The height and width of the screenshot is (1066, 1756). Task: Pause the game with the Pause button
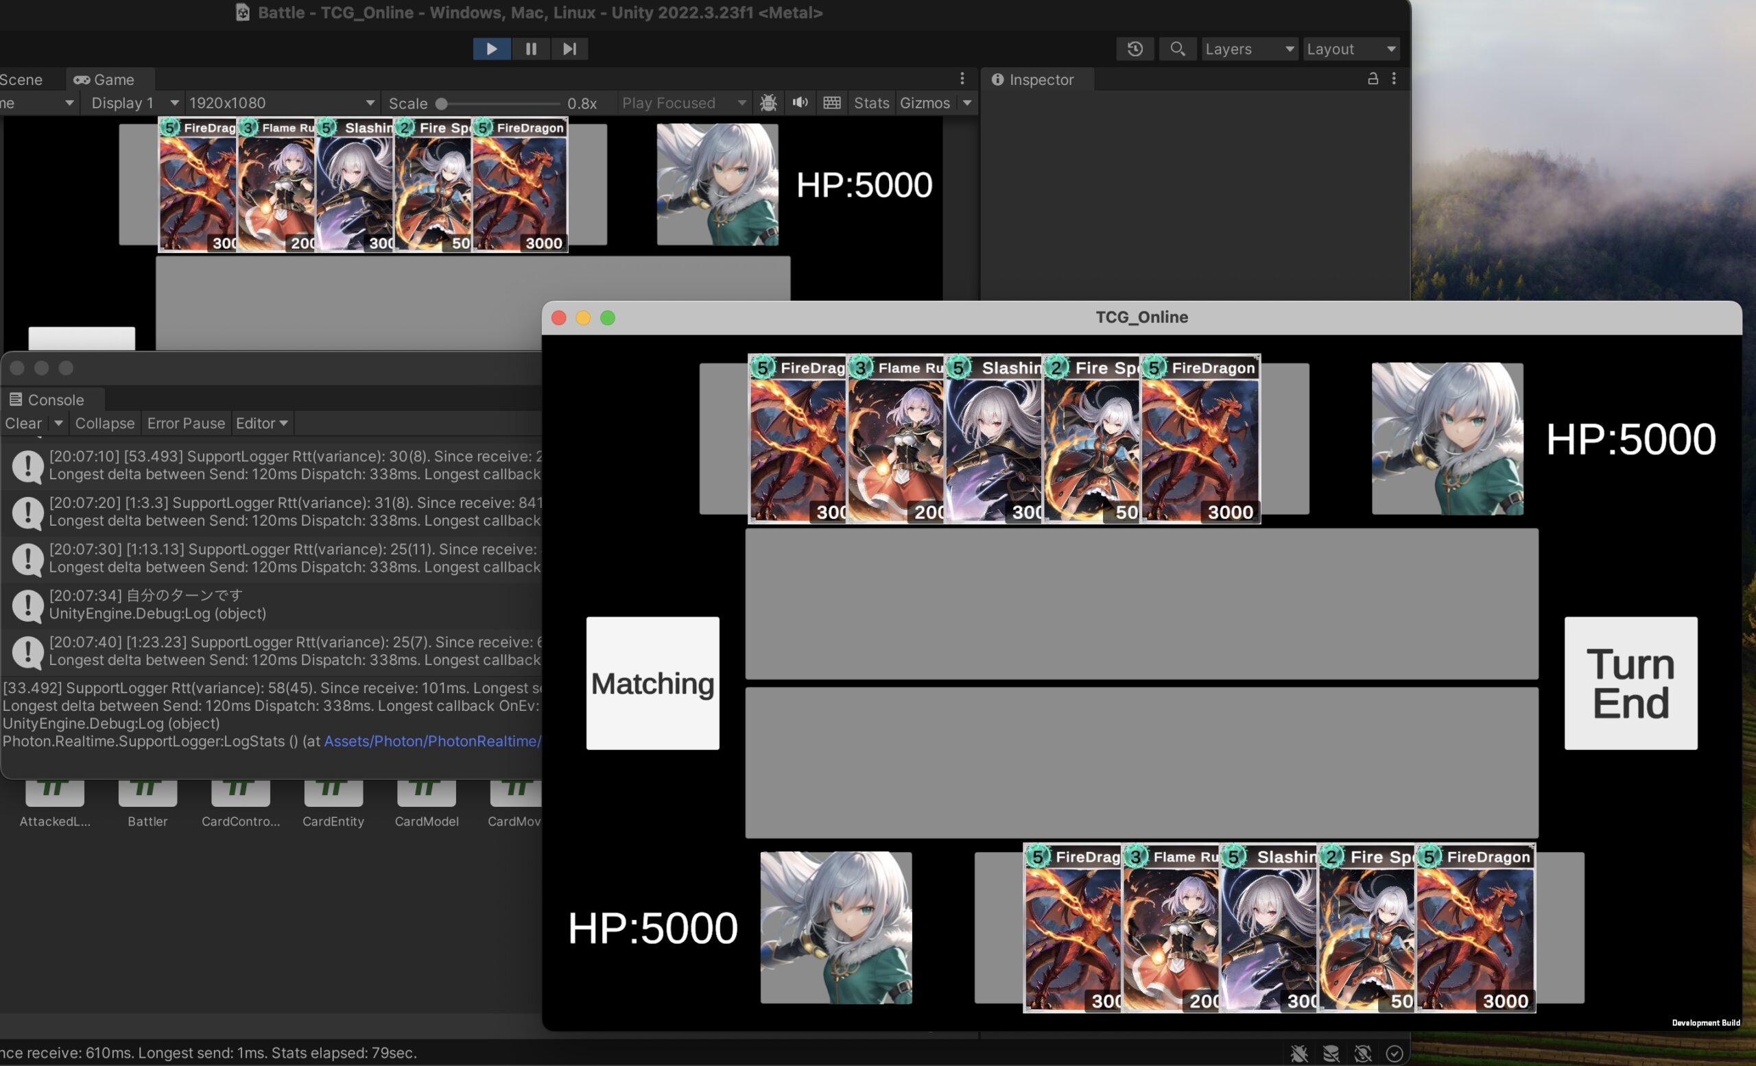[531, 49]
